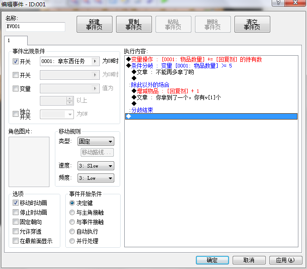Enable the second 开关 condition checkbox

pyautogui.click(x=15, y=75)
